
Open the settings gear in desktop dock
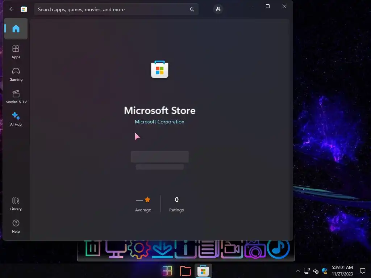pyautogui.click(x=139, y=249)
